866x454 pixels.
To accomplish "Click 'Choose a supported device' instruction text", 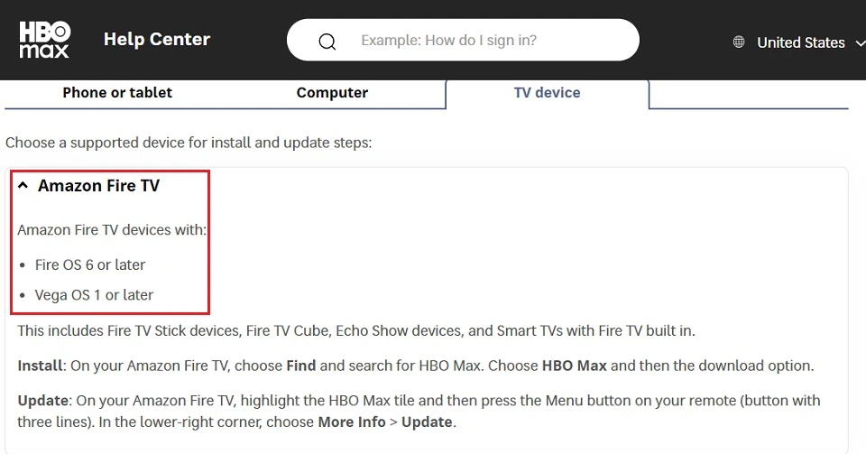I will [189, 143].
